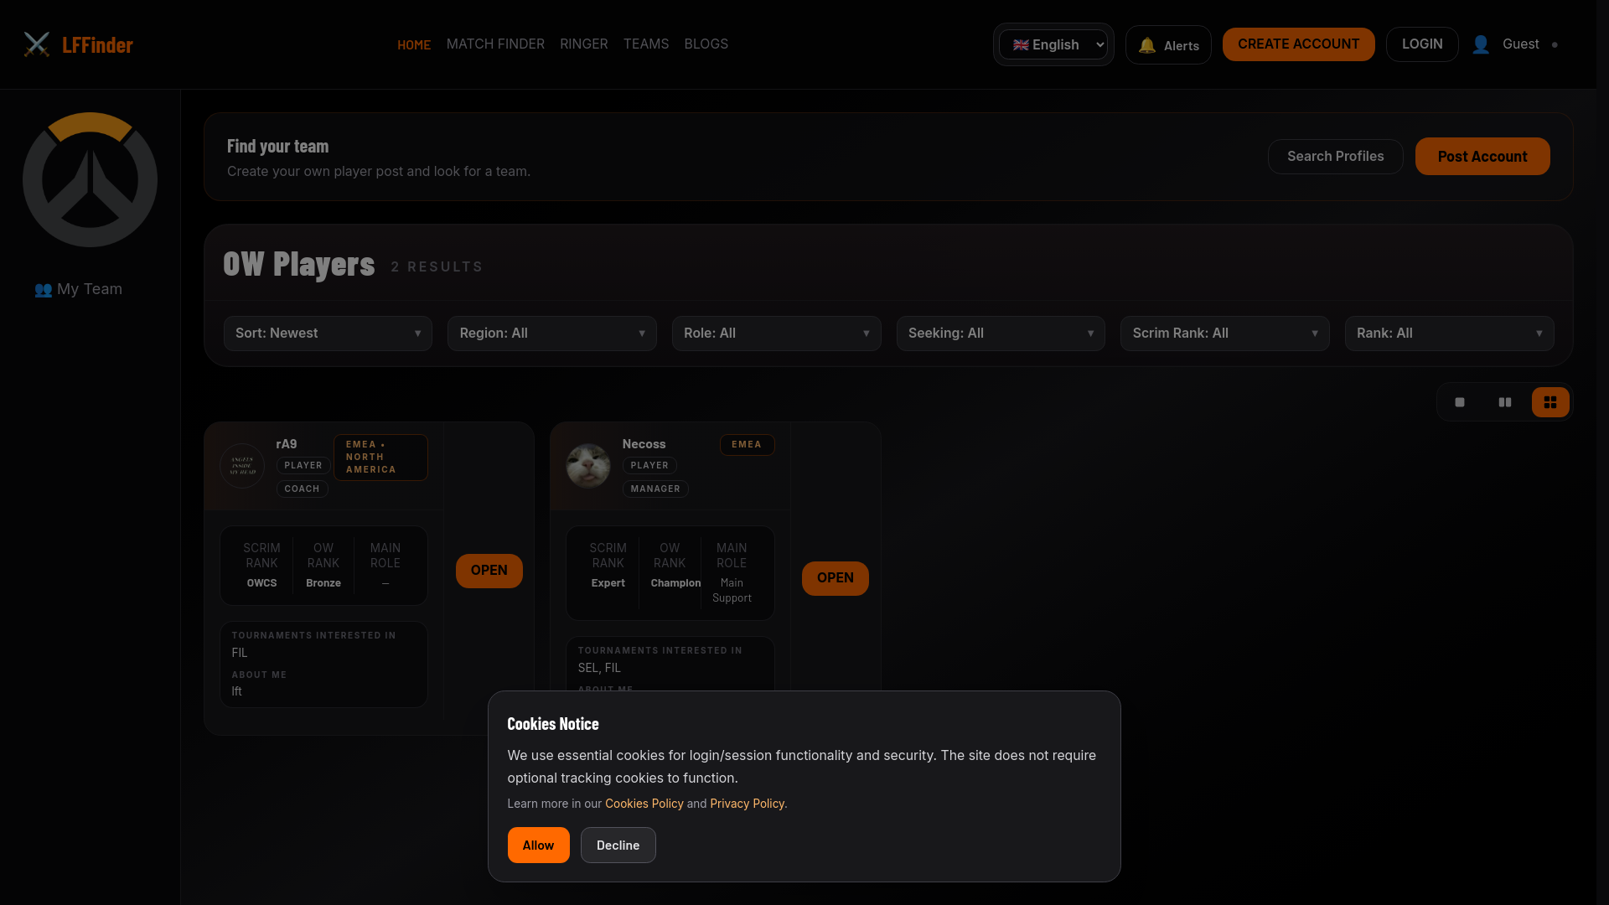Click Search Profiles button
This screenshot has width=1609, height=905.
[x=1336, y=157]
